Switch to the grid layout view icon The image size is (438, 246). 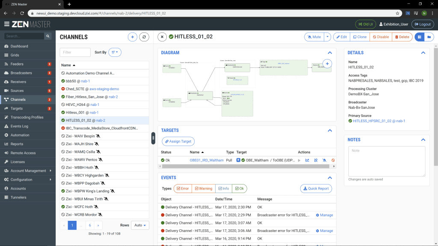419,37
